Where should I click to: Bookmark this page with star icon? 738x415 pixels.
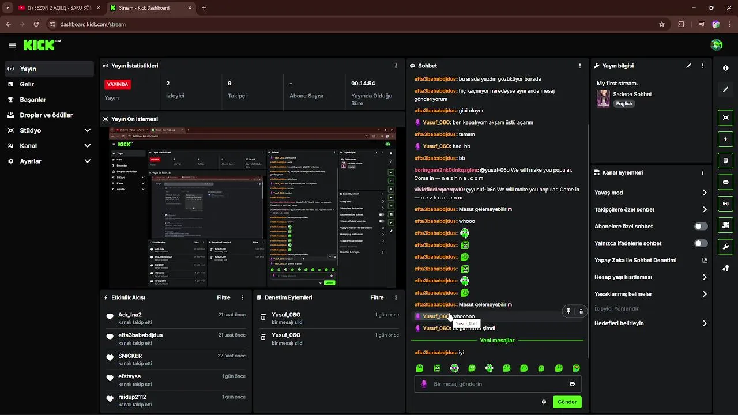(662, 24)
